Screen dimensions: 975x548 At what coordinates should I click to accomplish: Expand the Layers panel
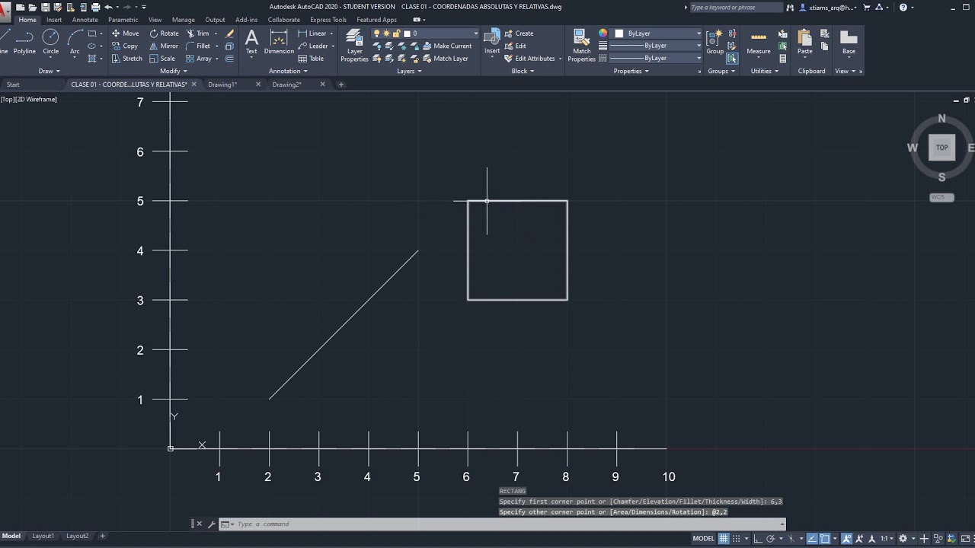(409, 71)
